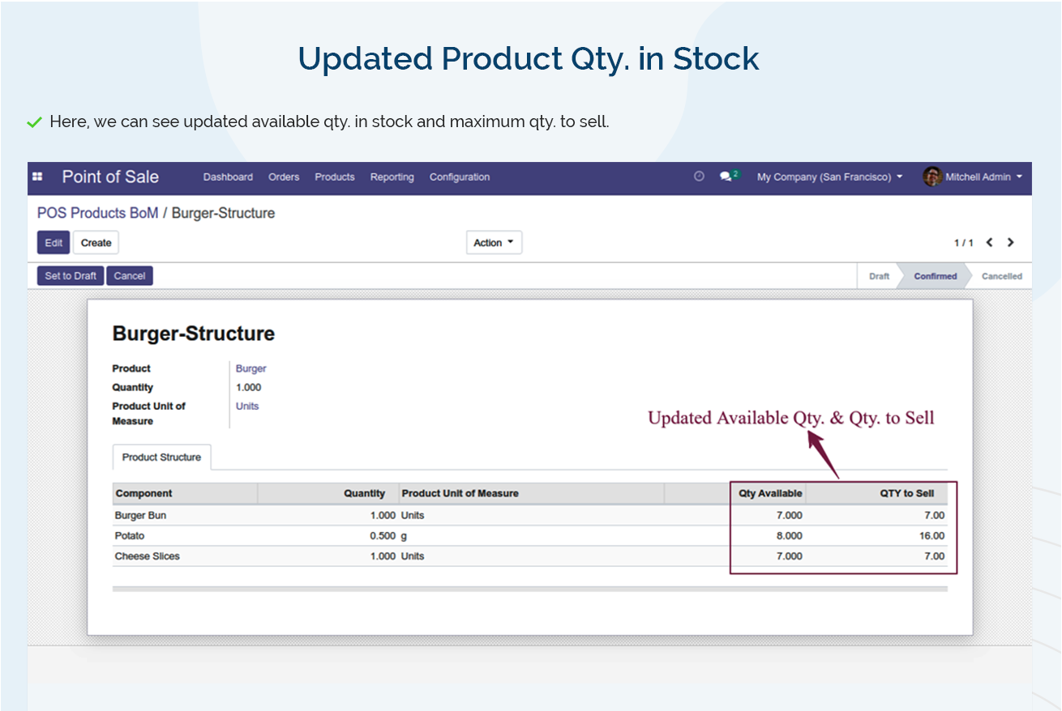Sort by Product Unit of Measure header
Screen dimensions: 1062x711
[x=532, y=493]
